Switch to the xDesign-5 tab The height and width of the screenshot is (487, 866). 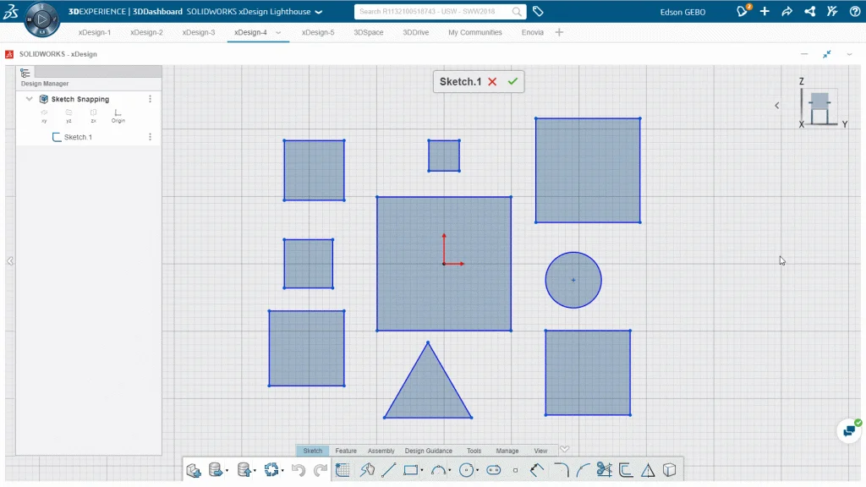pos(318,33)
